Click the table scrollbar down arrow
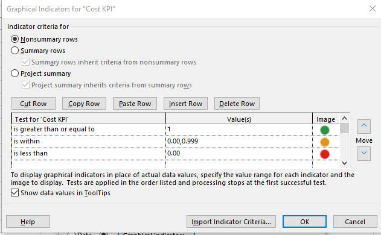 (x=344, y=163)
